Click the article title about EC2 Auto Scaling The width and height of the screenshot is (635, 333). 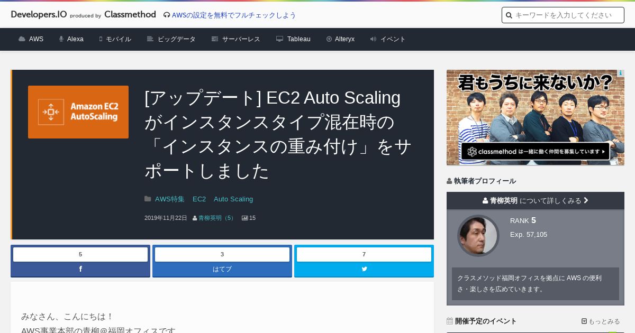click(278, 134)
